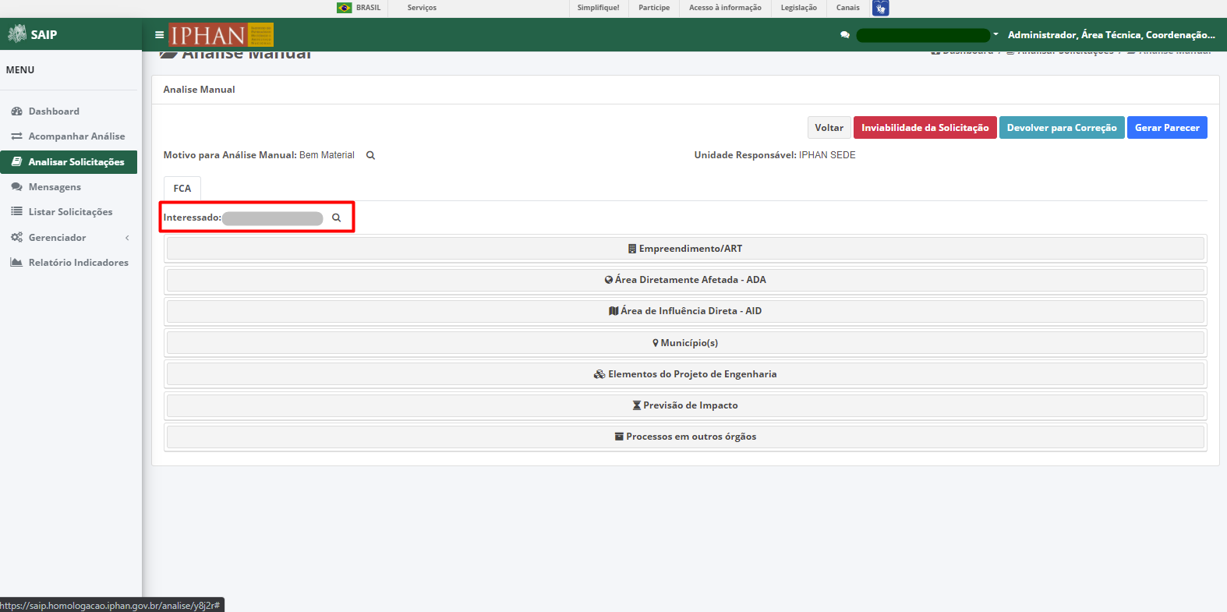Click the Mensagens speech bubbles icon
Viewport: 1227px width, 612px height.
click(x=16, y=187)
